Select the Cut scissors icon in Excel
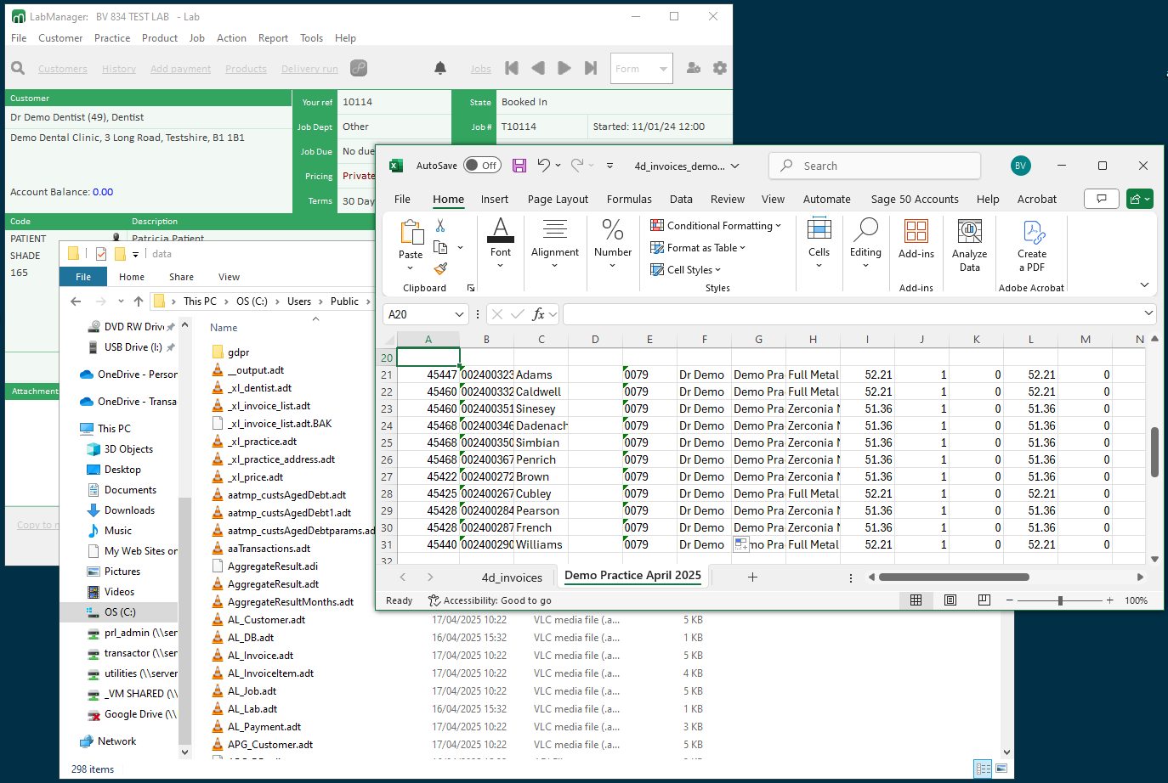Viewport: 1168px width, 783px height. point(440,226)
